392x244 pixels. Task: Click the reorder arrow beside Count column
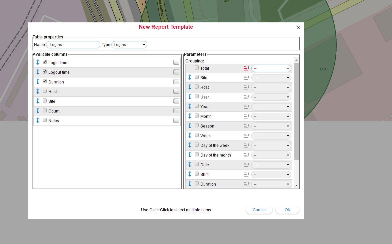[x=38, y=111]
